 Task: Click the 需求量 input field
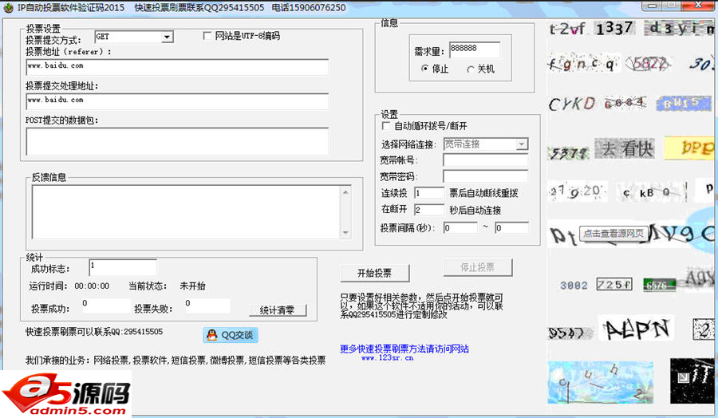pos(475,49)
